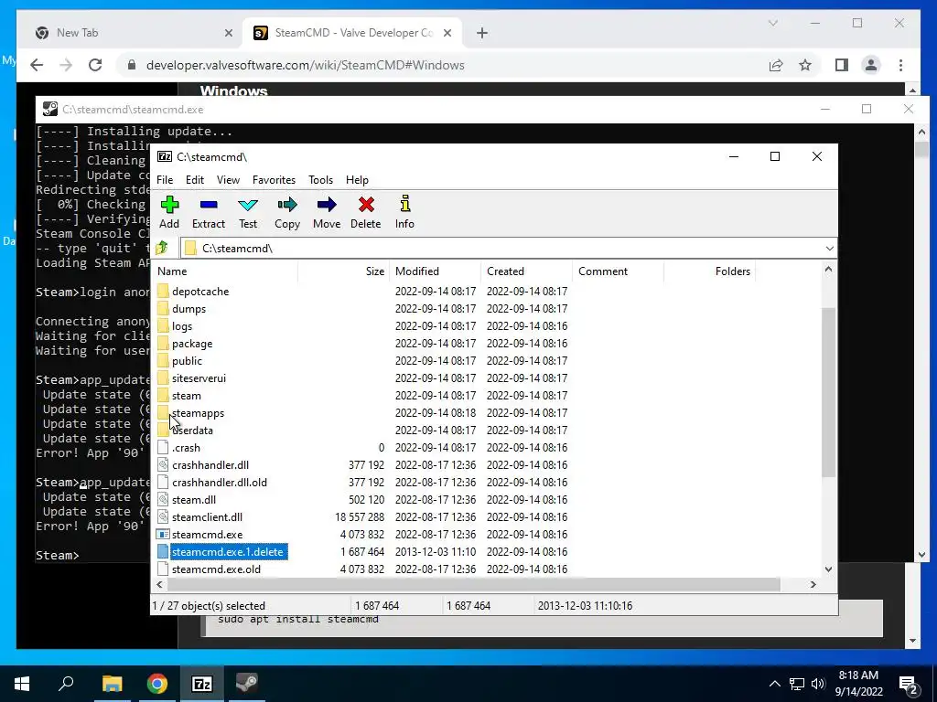Screen dimensions: 937x702
Task: Open the Chrome three-dot menu
Action: 900,65
